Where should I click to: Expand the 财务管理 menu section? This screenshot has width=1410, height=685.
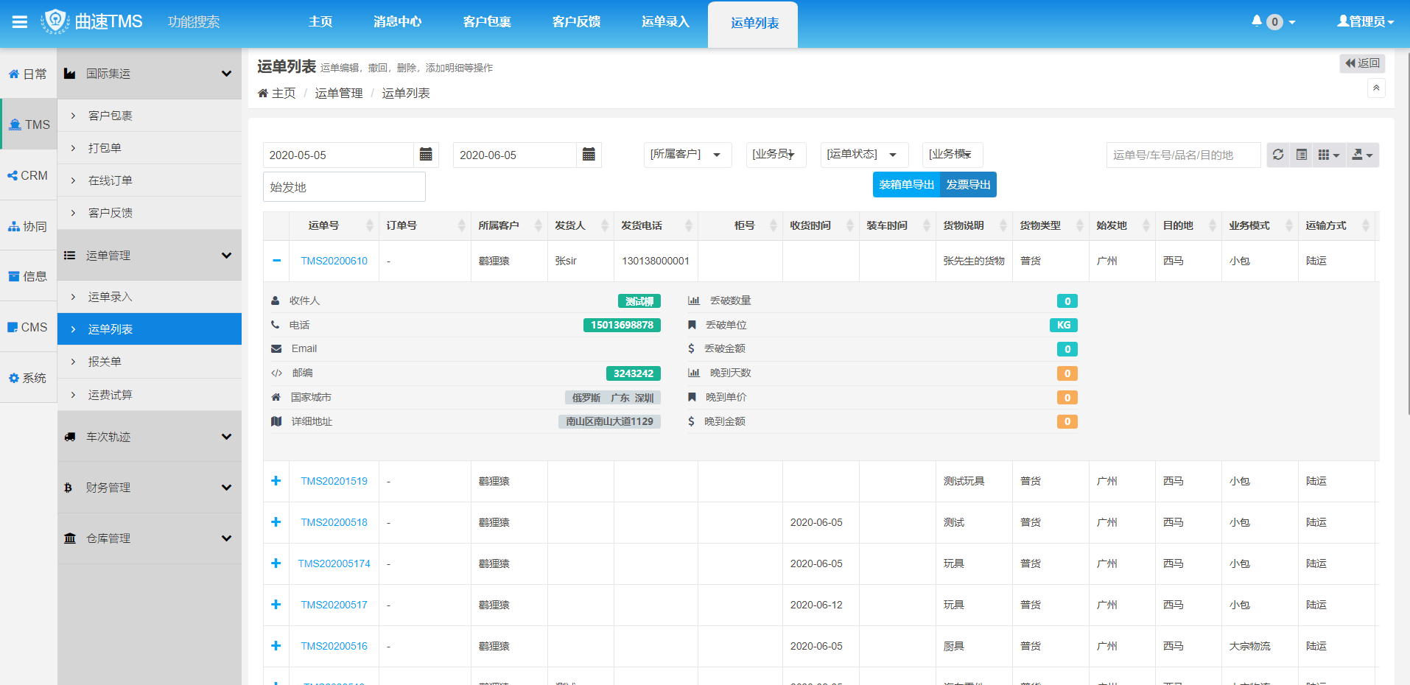(150, 488)
